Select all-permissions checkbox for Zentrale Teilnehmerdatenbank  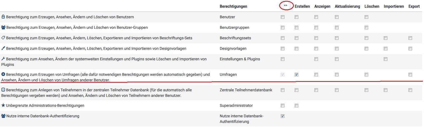[x=282, y=90]
